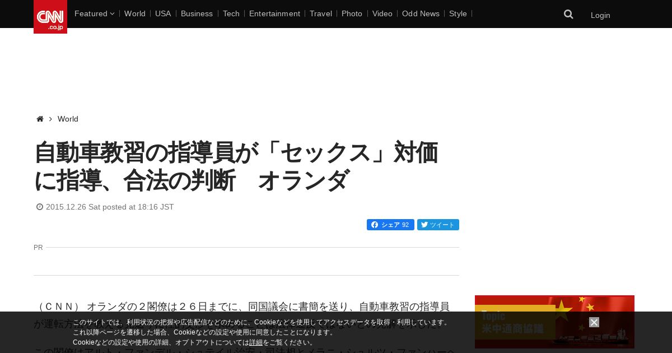Share article on Facebook
The height and width of the screenshot is (353, 672).
[x=390, y=225]
